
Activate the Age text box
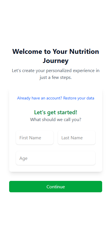coord(56,158)
